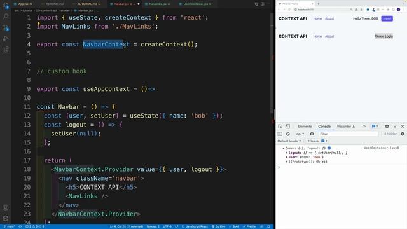The width and height of the screenshot is (407, 229).
Task: Open the Accounts menu in activity bar
Action: (x=6, y=207)
